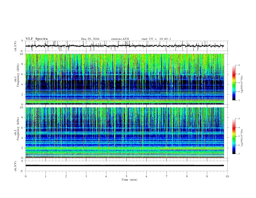Click the "station=ATH" header label
Screen dimensions: 256x198
click(x=120, y=39)
